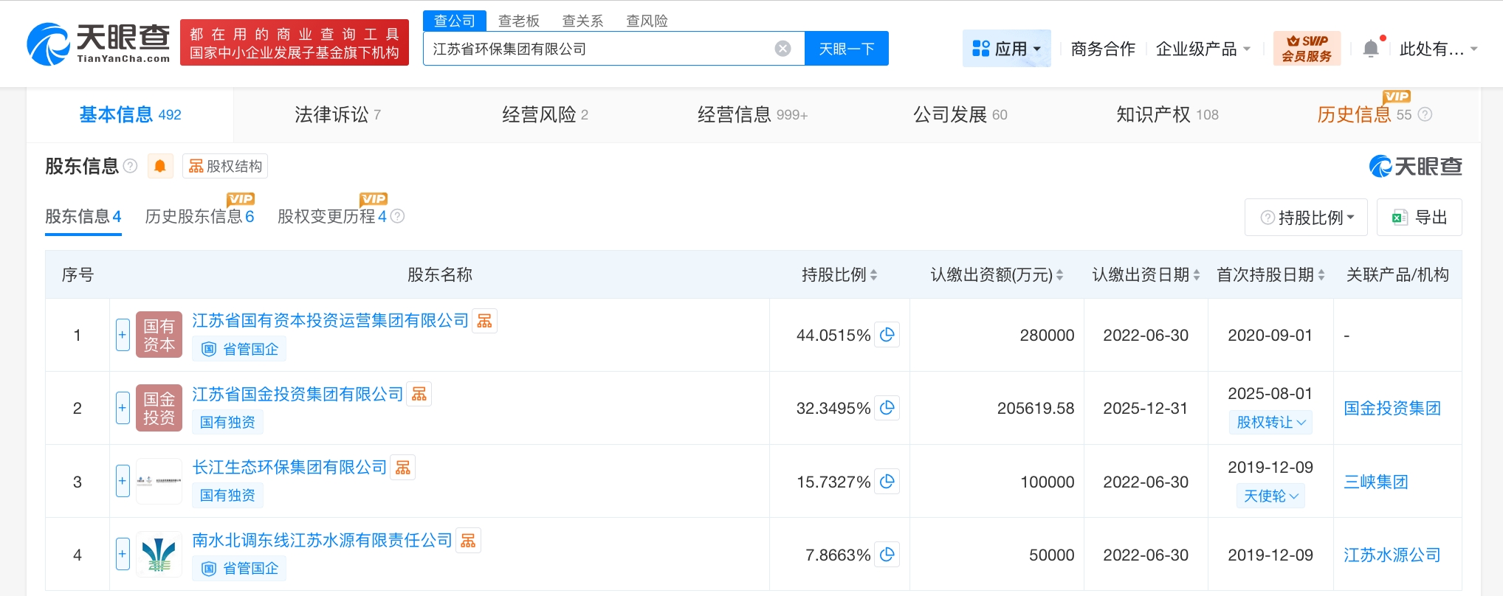Screen dimensions: 1503x596
Task: Click the SVIP 会员服务 badge
Action: (x=1307, y=49)
